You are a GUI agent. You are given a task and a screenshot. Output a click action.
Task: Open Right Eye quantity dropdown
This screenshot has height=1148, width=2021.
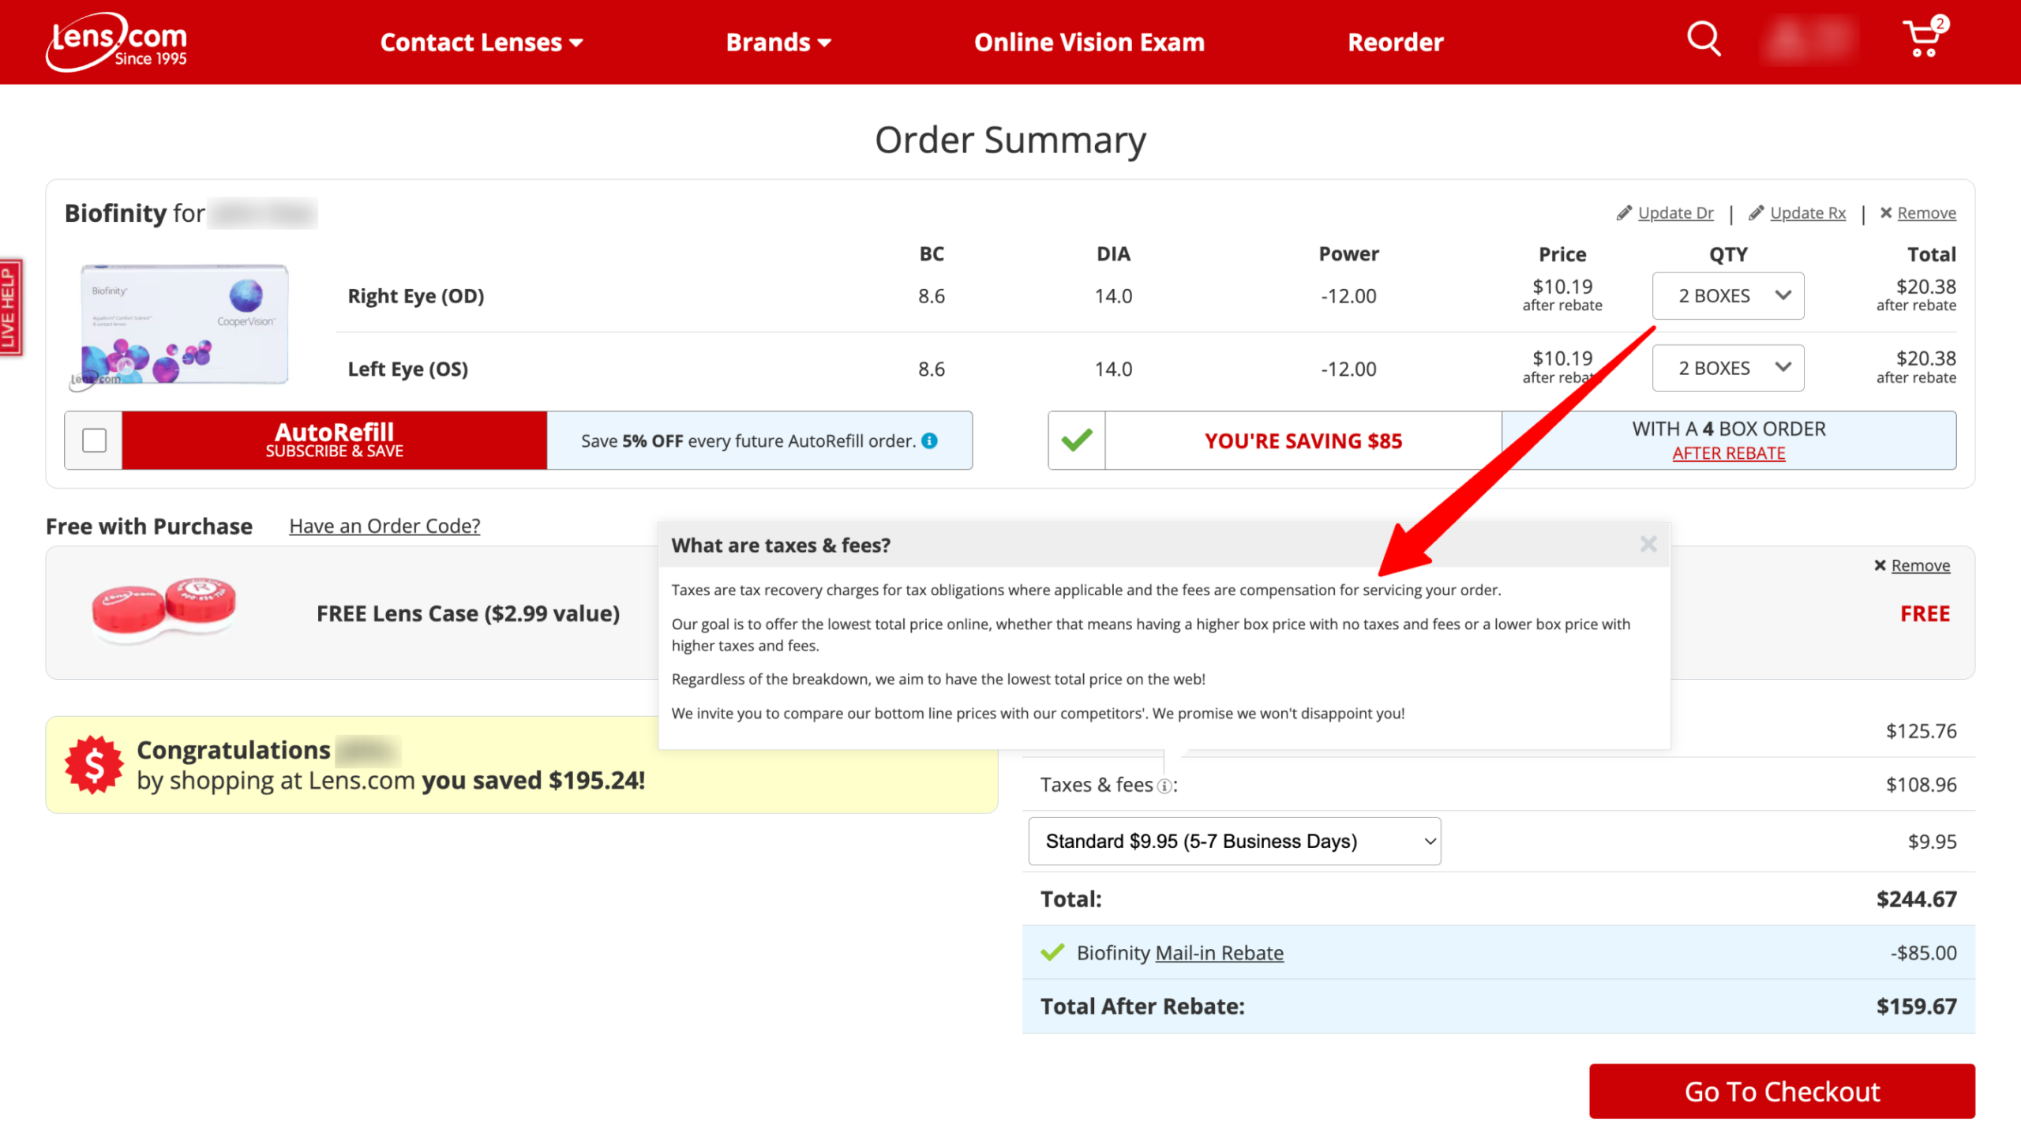[x=1727, y=296]
